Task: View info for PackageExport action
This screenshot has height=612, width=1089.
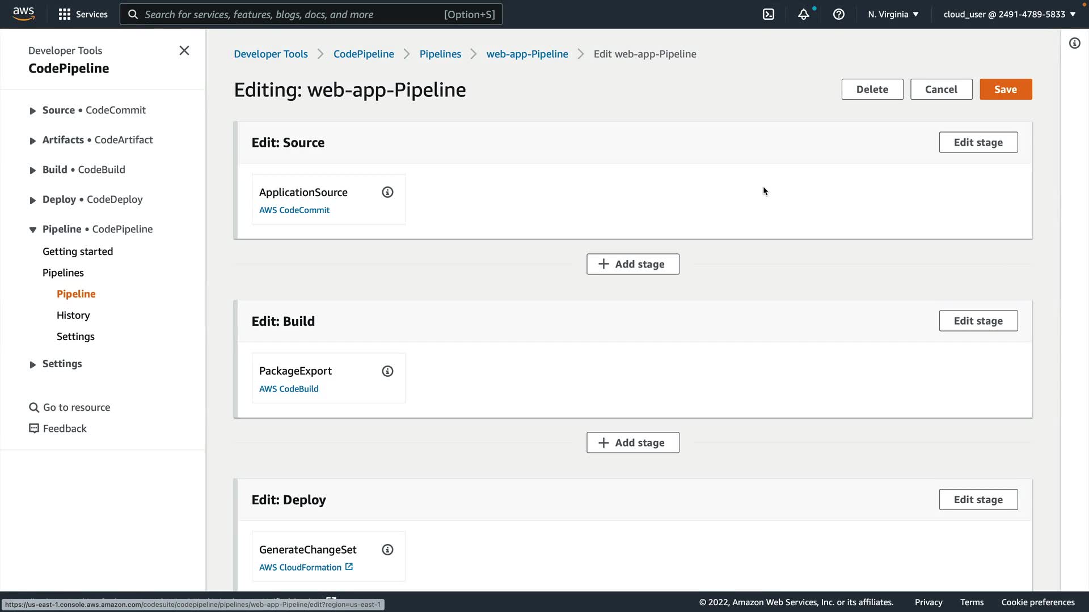Action: point(387,371)
